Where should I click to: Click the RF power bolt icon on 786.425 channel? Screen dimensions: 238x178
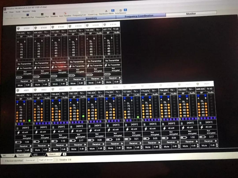coord(19,133)
